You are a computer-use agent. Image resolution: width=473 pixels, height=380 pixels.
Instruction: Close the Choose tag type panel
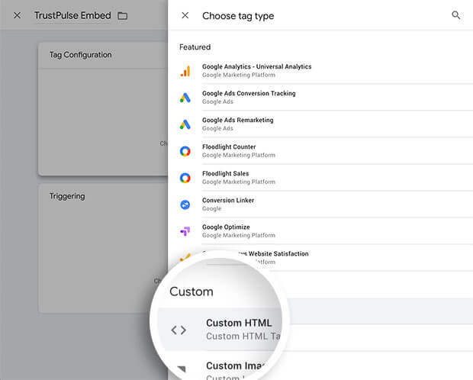[185, 15]
